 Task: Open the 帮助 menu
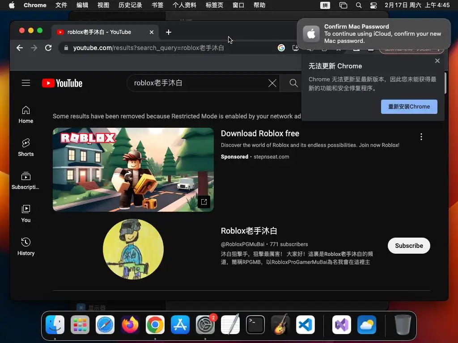(x=259, y=5)
